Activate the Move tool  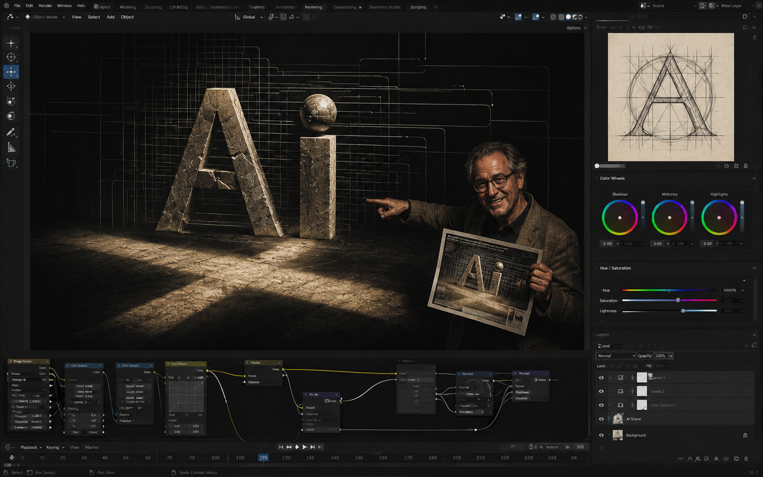(x=11, y=72)
